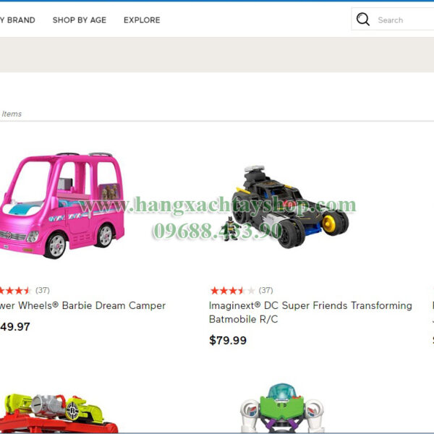Open the Transforming Batmobile R/C product image

click(287, 206)
